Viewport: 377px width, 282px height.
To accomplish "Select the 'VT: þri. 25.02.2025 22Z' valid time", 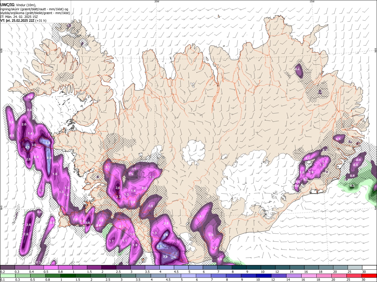I will click(17, 21).
